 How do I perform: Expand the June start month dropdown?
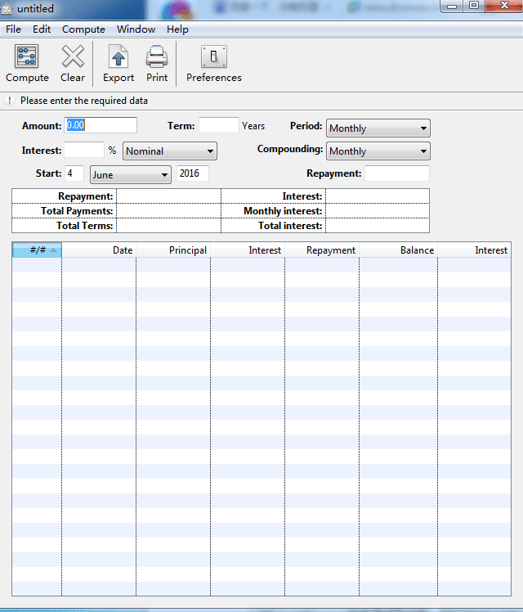[x=130, y=174]
